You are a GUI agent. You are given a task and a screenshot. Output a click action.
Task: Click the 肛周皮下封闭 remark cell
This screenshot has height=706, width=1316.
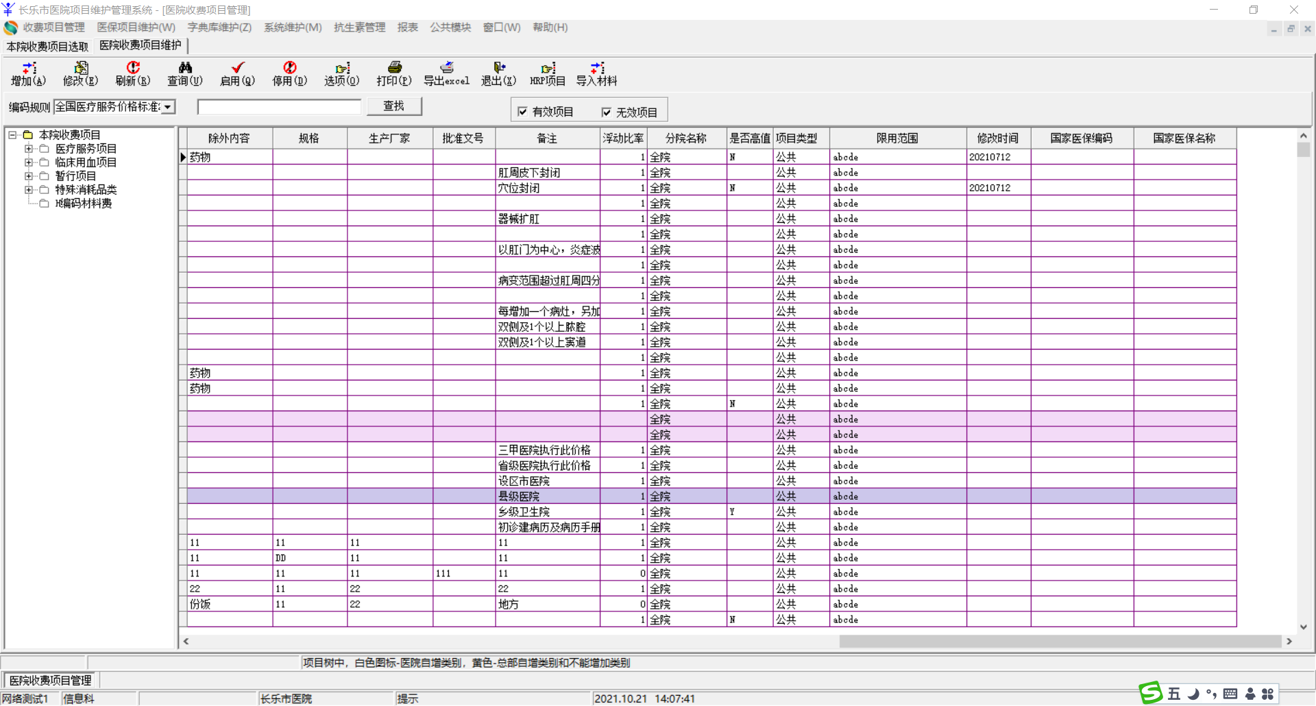(x=548, y=173)
